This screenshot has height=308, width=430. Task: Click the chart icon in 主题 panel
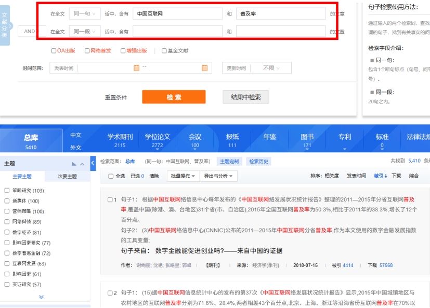pyautogui.click(x=74, y=164)
